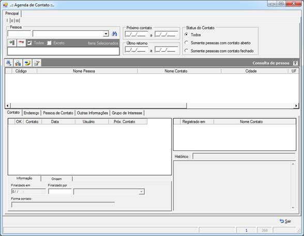Click the Finalizado por code field
Image resolution: width=304 pixels, height=236 pixels.
[60, 192]
